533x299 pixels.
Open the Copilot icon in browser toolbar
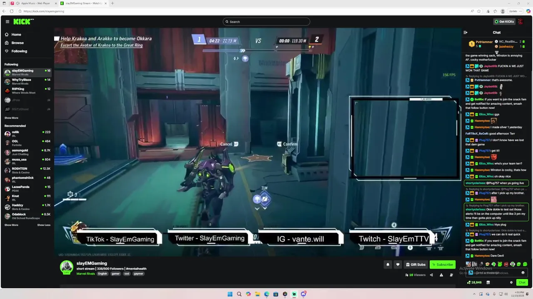528,11
